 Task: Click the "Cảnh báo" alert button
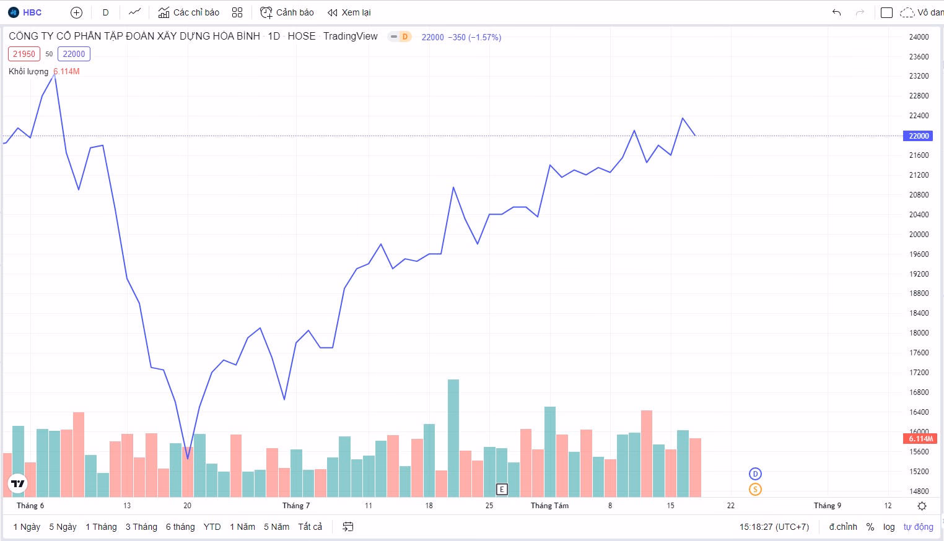[287, 12]
